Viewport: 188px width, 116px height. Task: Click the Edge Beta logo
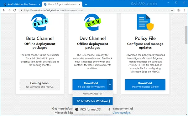(40, 22)
